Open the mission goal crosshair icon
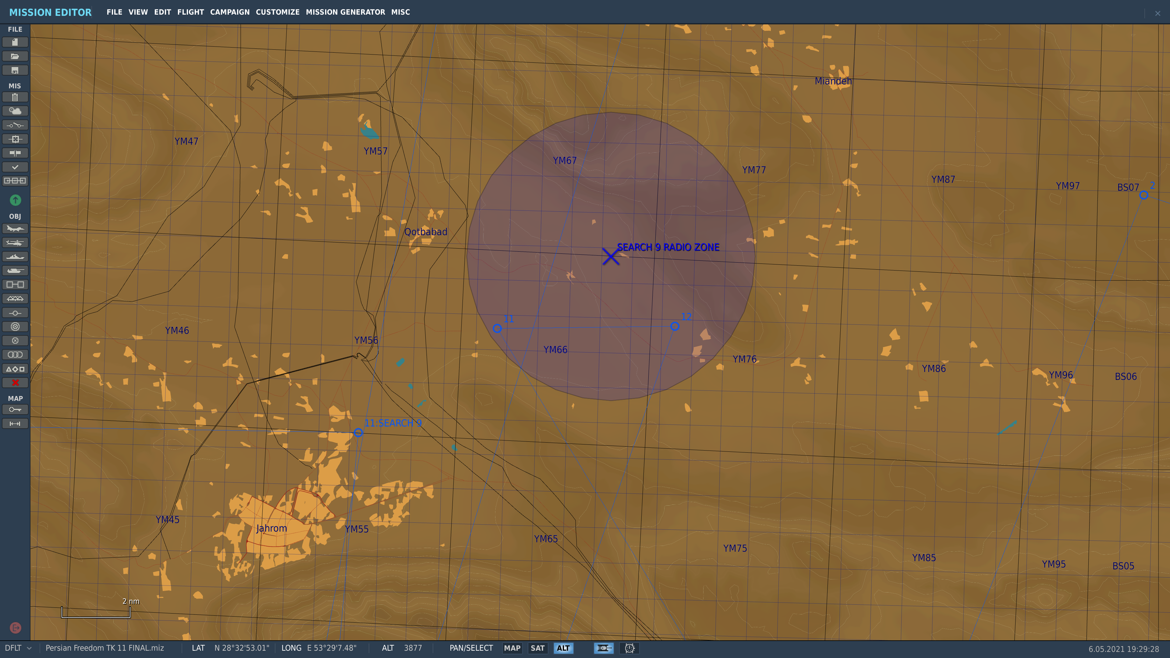 click(x=15, y=140)
